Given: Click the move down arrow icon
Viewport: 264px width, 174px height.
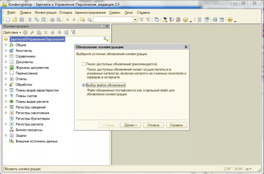Looking at the screenshot, I should click(x=59, y=32).
